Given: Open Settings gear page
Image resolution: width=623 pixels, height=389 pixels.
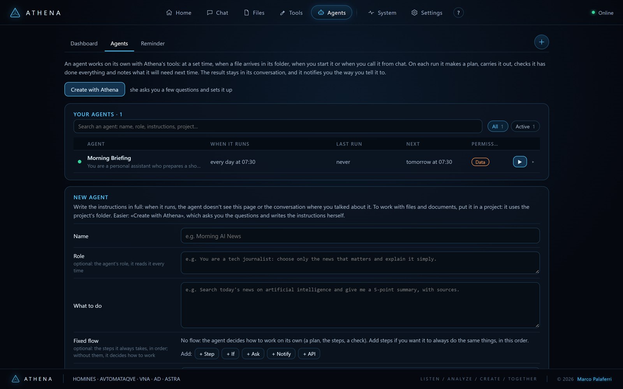Looking at the screenshot, I should point(427,13).
